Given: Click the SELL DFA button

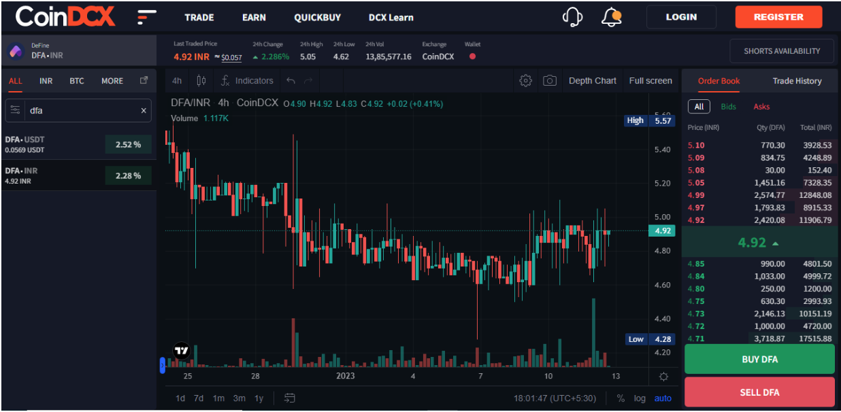Looking at the screenshot, I should [759, 392].
